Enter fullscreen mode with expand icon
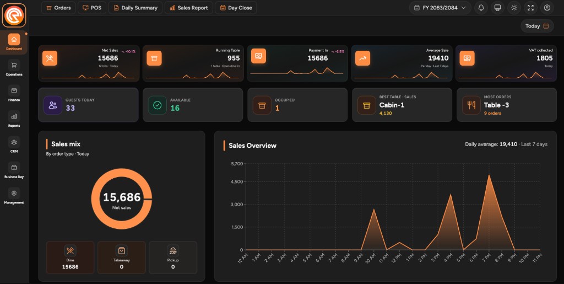 (530, 8)
